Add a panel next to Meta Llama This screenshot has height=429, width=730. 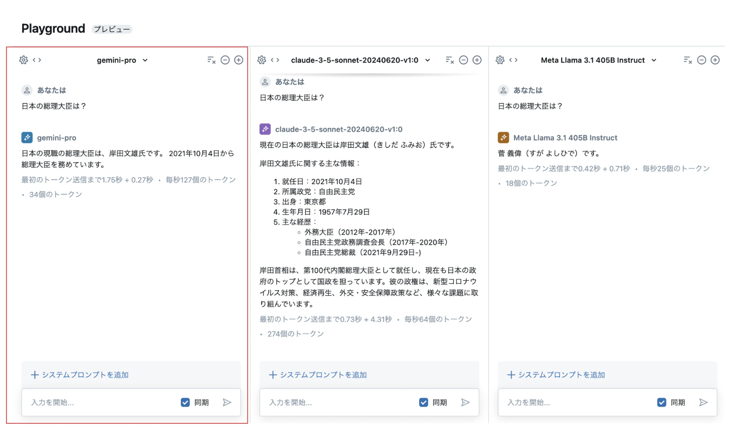(x=715, y=60)
